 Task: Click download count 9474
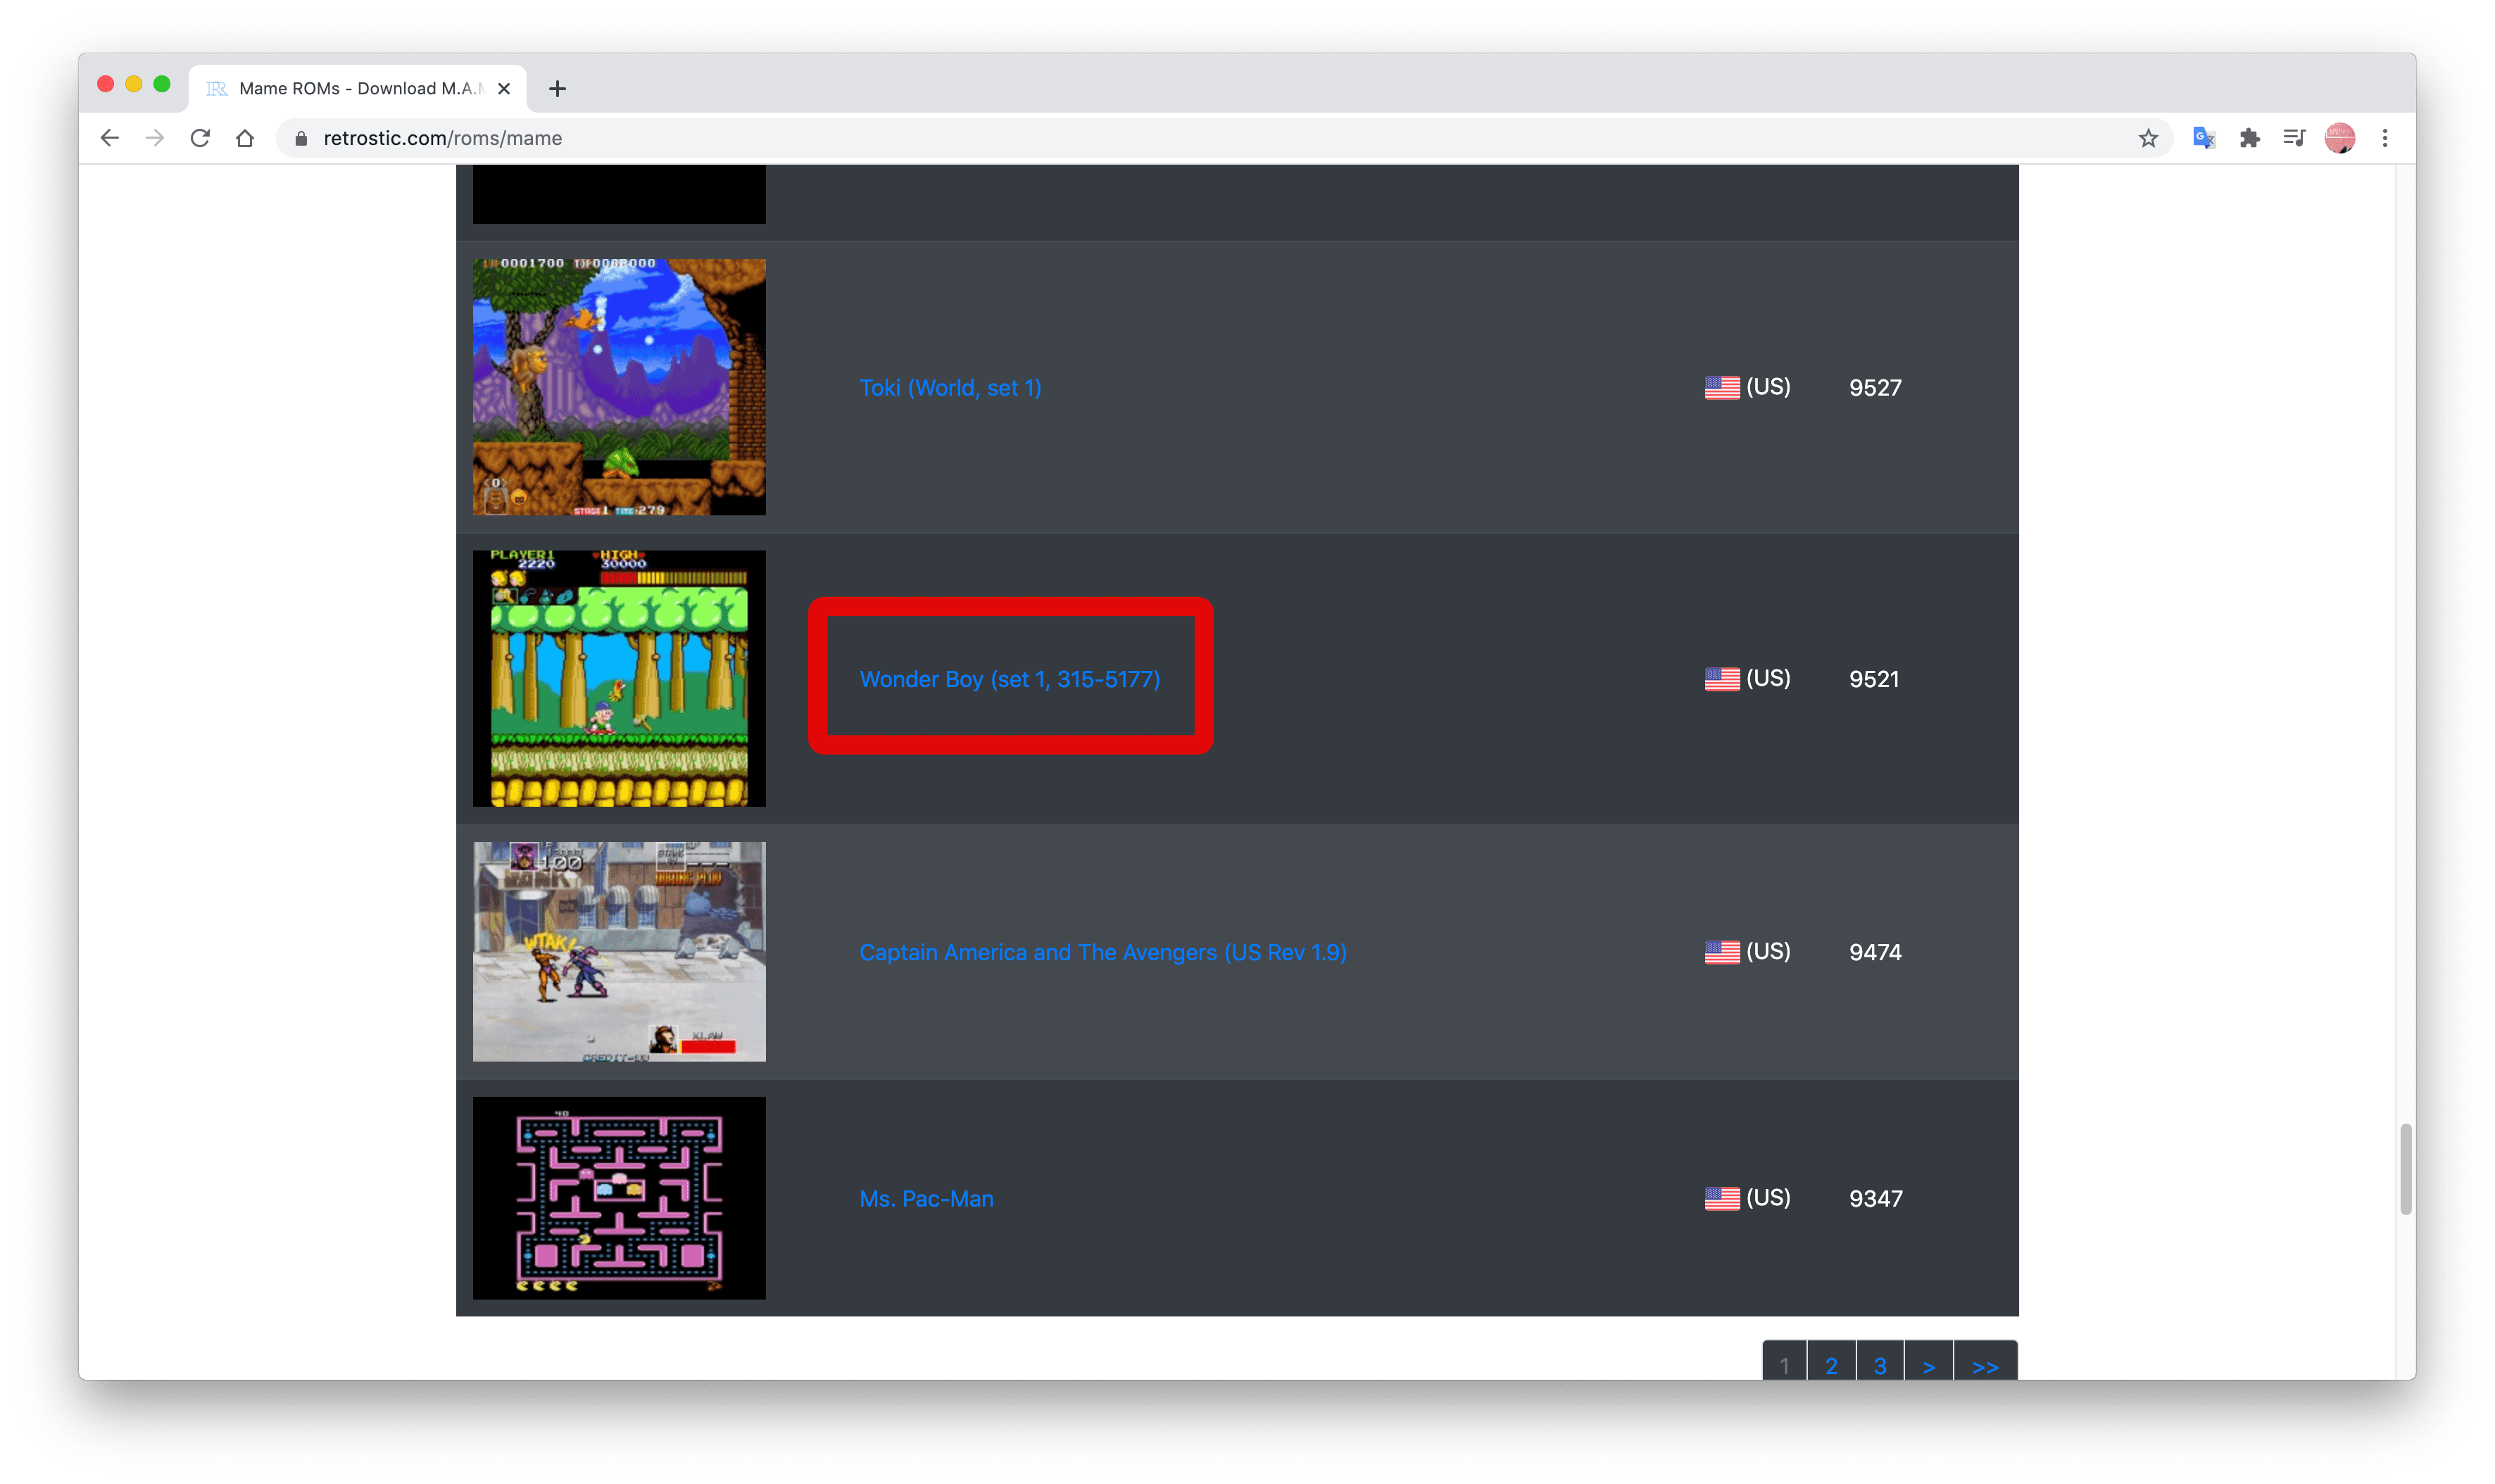click(1875, 953)
